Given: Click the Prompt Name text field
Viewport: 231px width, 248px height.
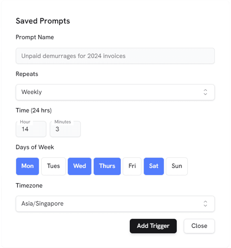Looking at the screenshot, I should click(x=115, y=56).
